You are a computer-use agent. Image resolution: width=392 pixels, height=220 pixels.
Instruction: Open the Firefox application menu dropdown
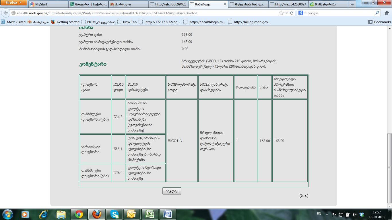14,3
